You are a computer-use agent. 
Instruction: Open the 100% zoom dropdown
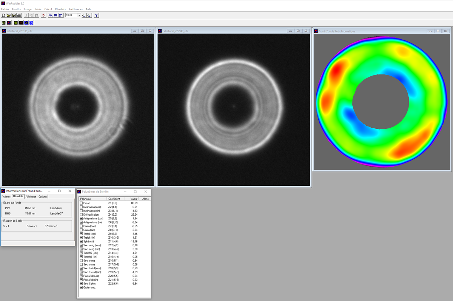point(79,15)
